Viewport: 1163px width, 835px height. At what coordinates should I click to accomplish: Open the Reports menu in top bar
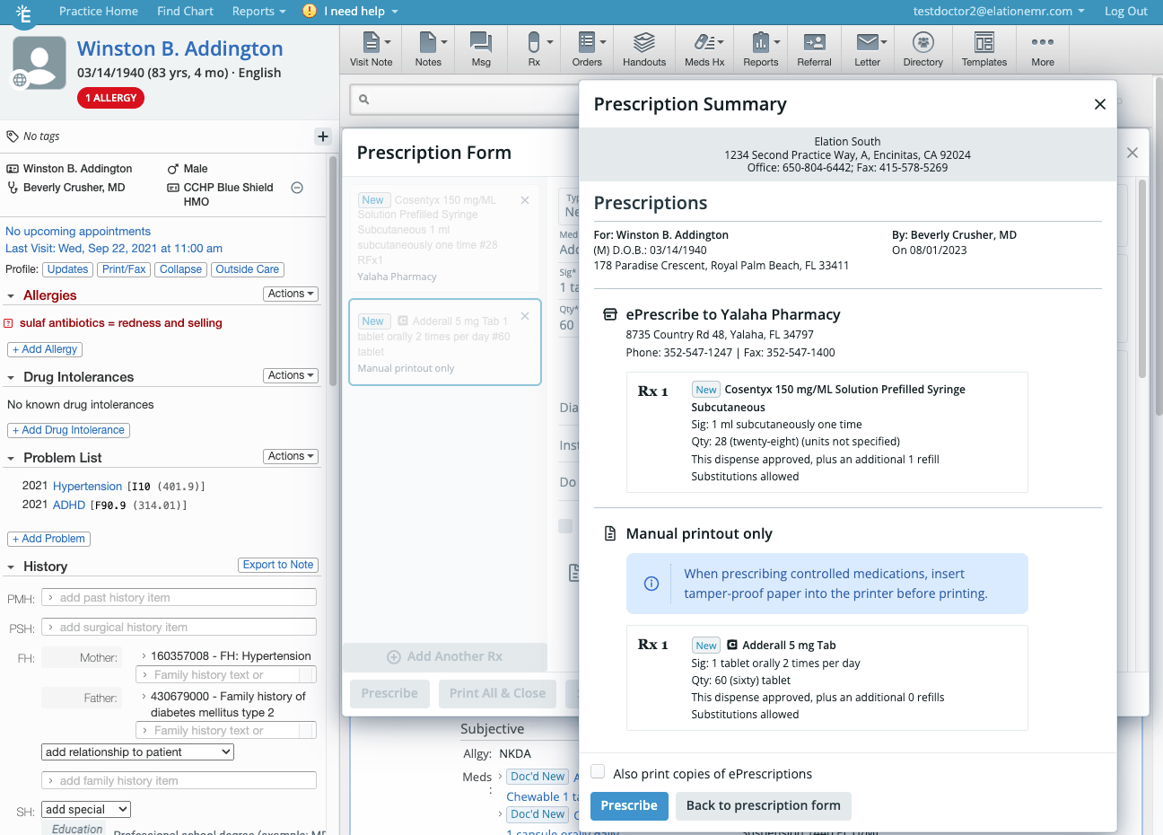(258, 11)
